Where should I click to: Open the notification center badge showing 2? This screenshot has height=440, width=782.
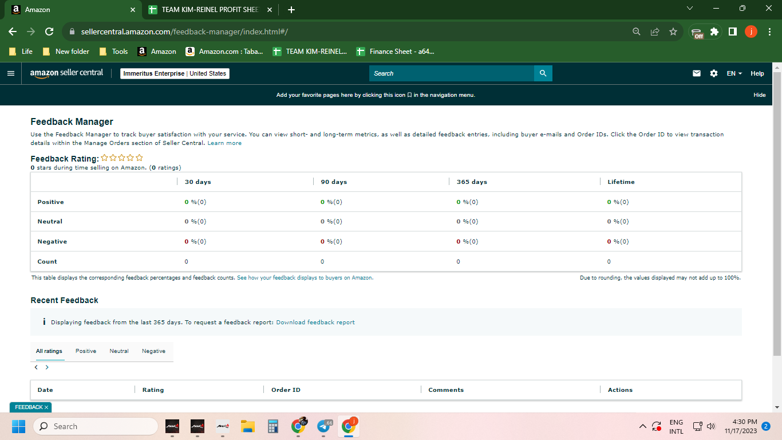click(766, 426)
